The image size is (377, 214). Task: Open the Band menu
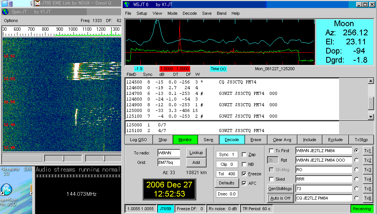point(222,13)
